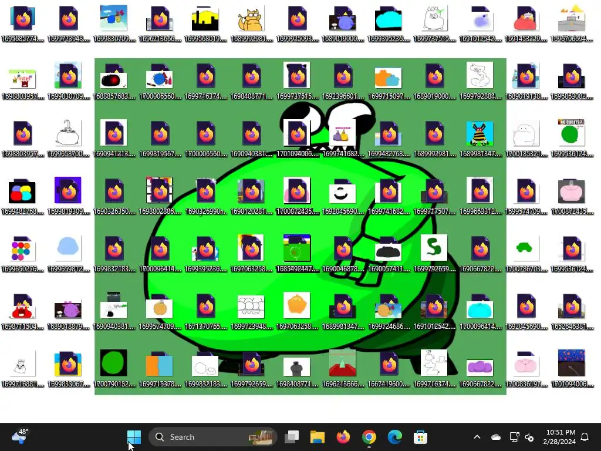
Task: Select the green field image 1685492447
Action: pos(297,254)
